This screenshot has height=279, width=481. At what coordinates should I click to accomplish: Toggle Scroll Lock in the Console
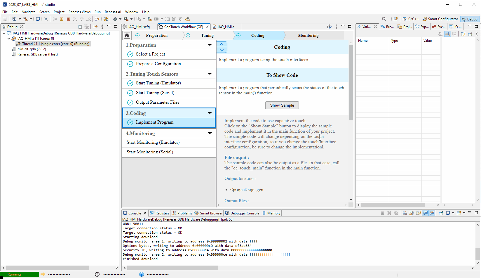click(x=412, y=213)
